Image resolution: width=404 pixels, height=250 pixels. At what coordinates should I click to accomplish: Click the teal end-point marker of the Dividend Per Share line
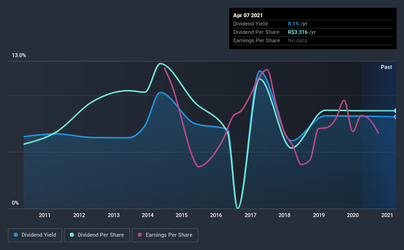[x=396, y=111]
